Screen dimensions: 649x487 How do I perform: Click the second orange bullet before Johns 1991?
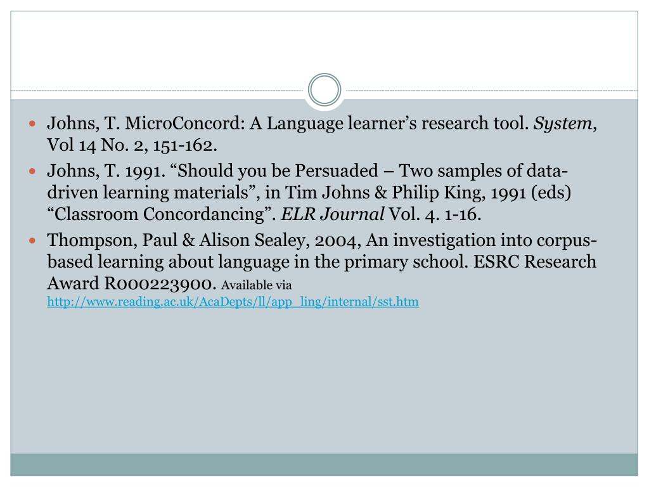[33, 171]
